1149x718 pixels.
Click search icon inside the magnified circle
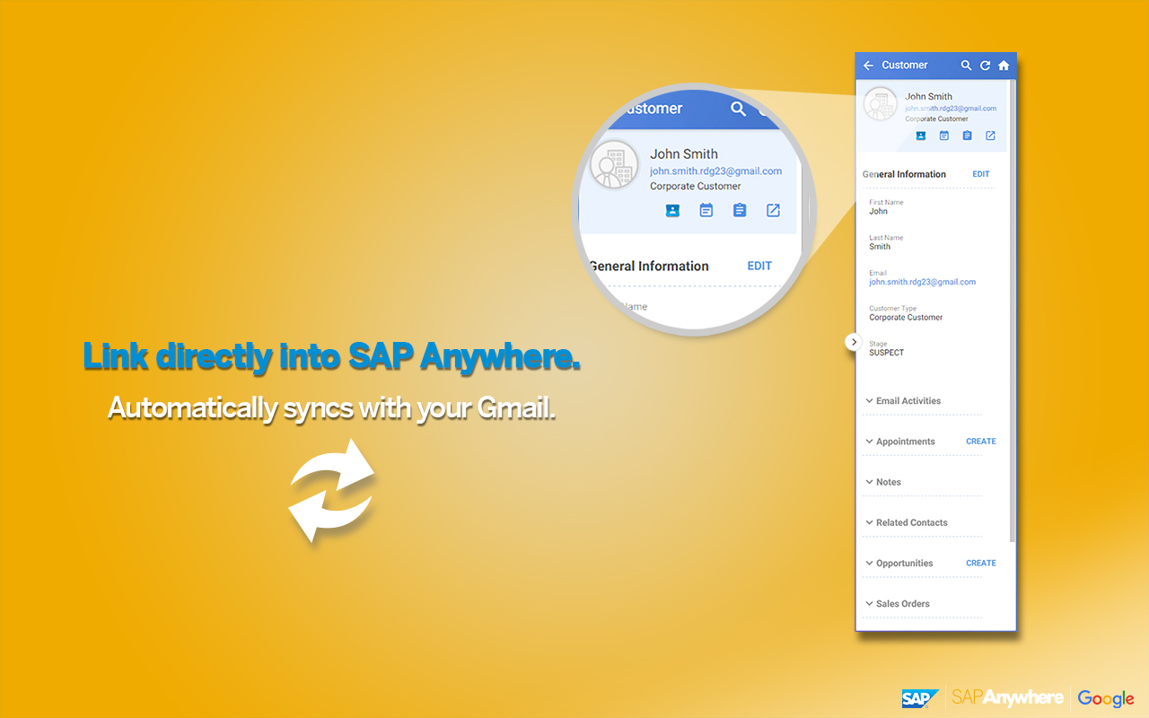pos(738,109)
